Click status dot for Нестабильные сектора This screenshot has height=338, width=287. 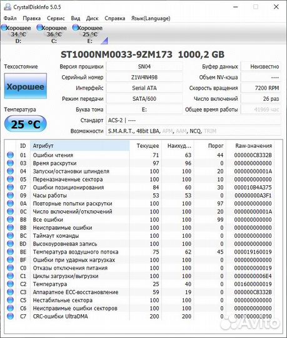(x=10, y=300)
